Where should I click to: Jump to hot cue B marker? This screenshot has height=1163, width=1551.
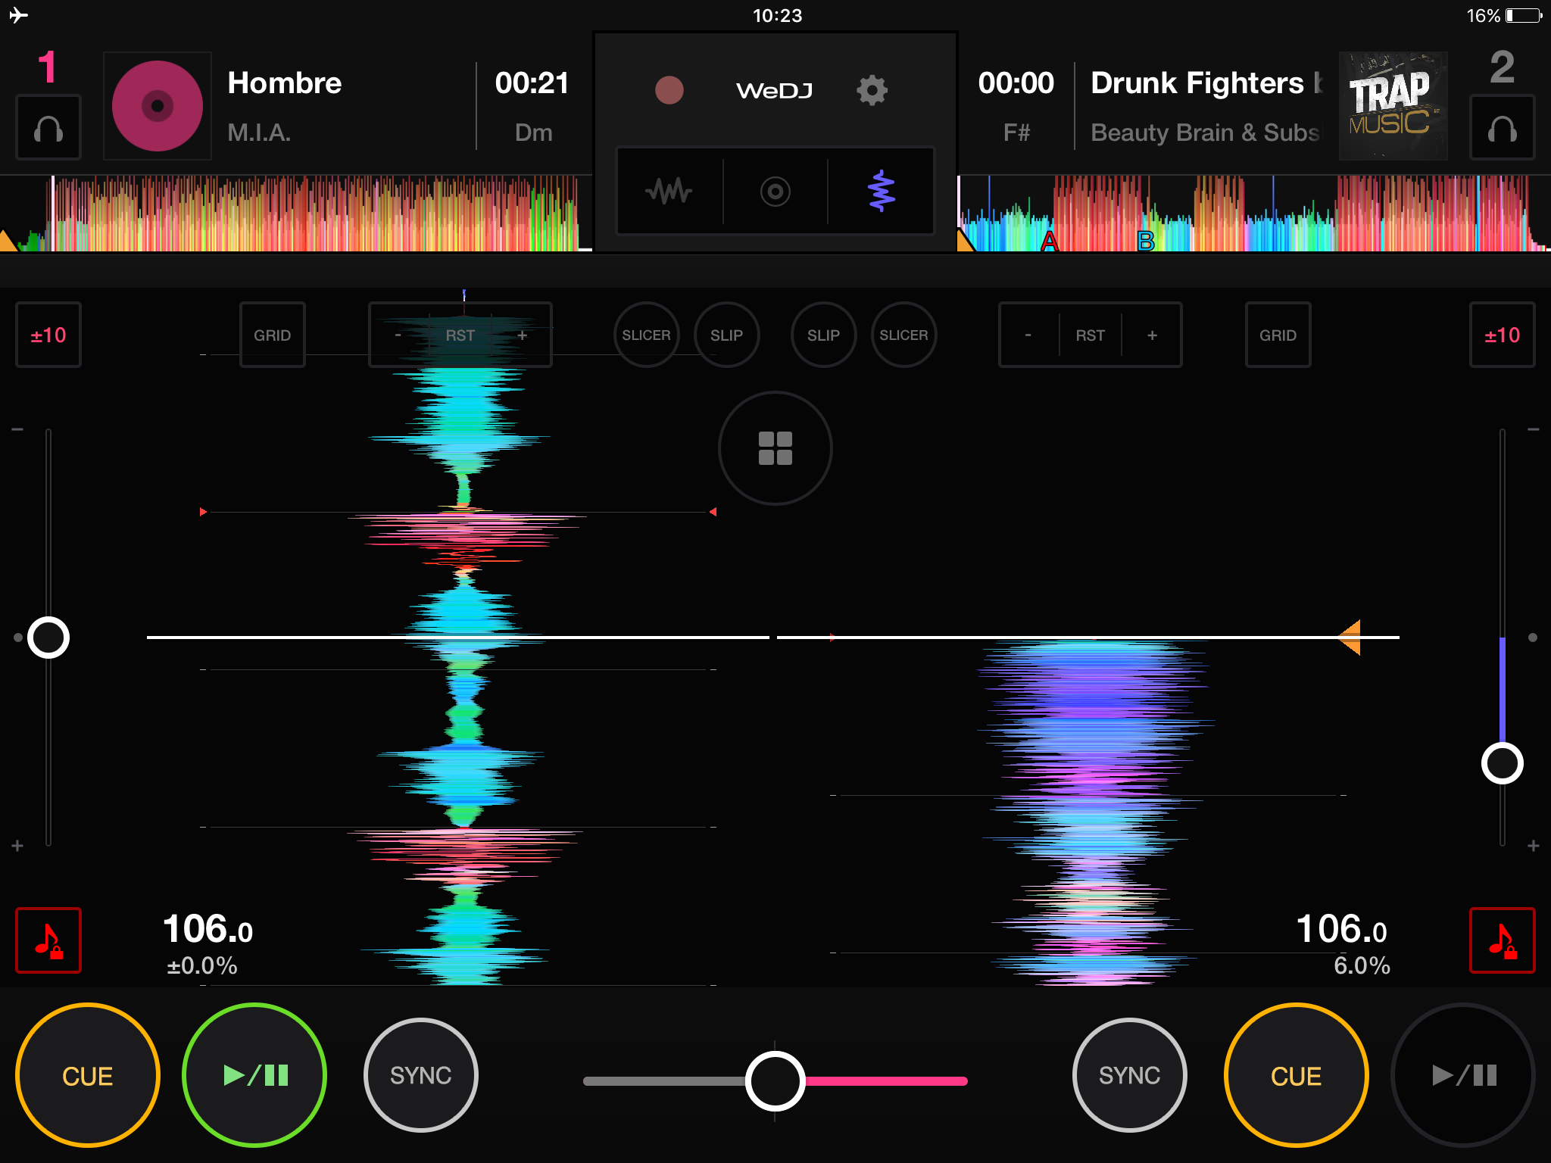[x=1146, y=242]
